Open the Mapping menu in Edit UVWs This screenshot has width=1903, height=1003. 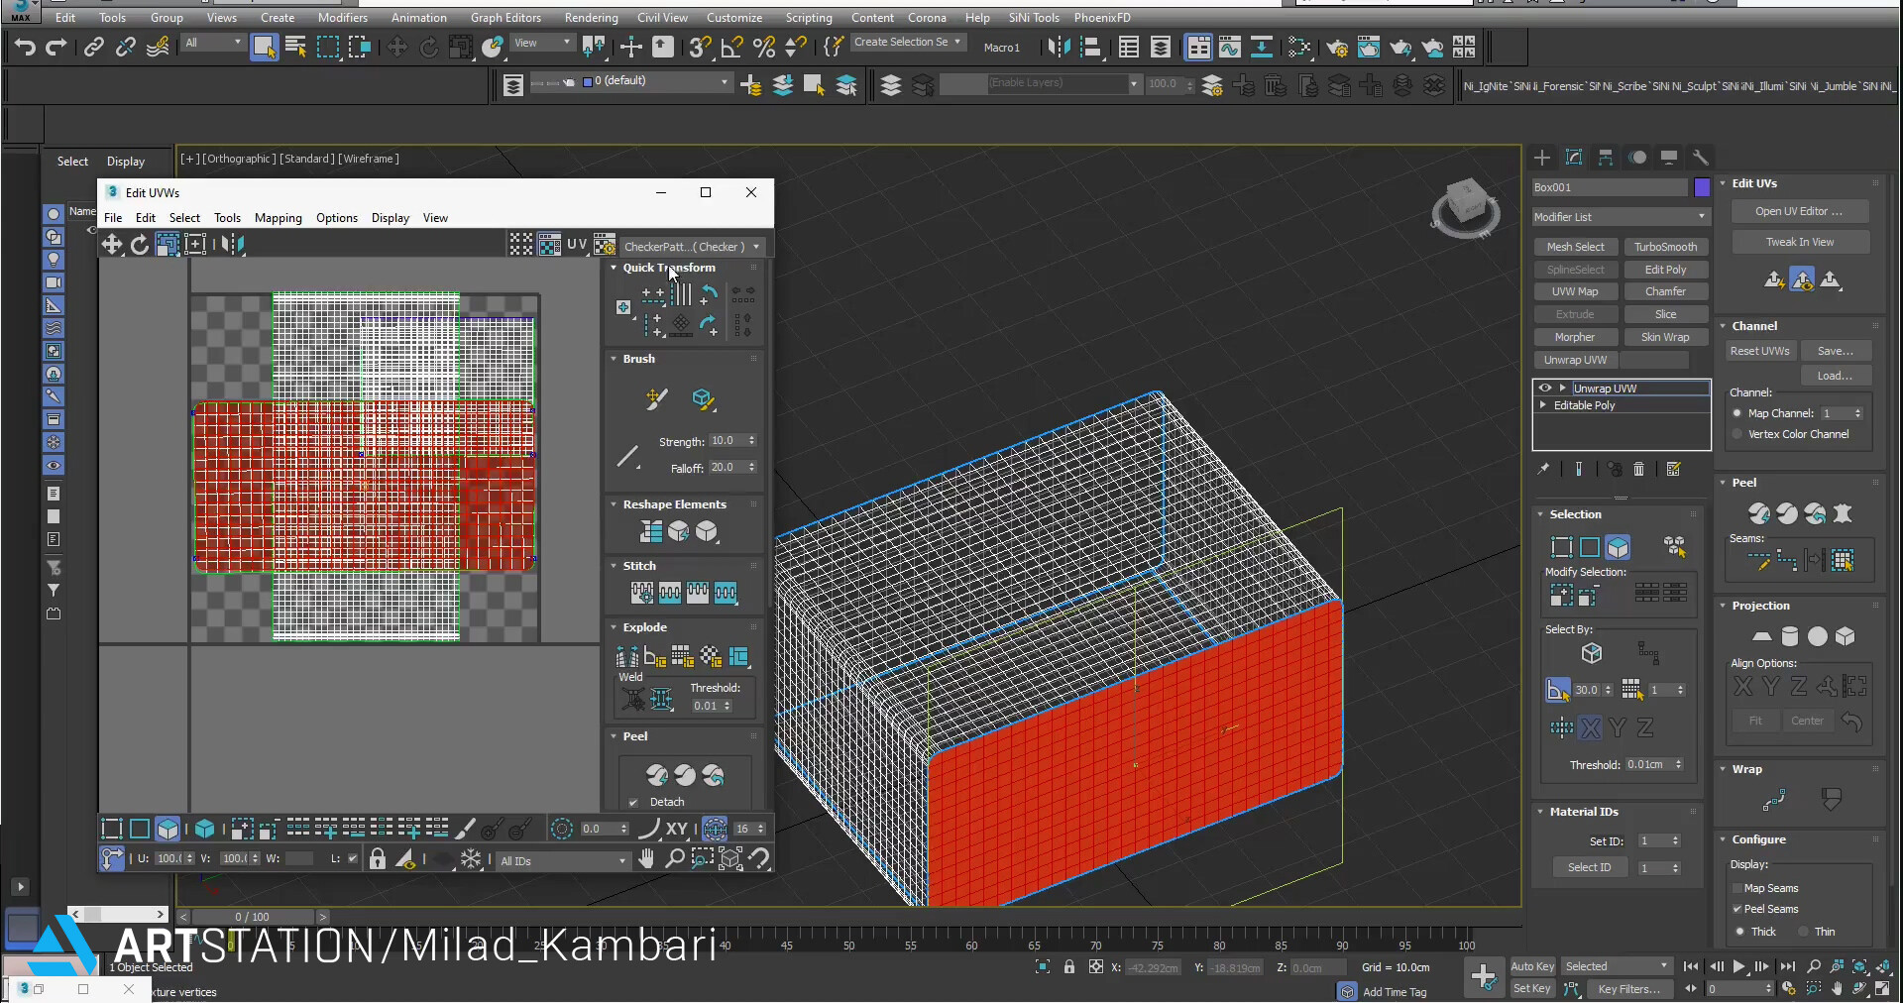278,218
